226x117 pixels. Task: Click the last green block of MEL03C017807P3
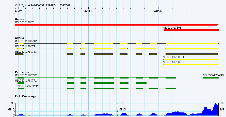171,88
